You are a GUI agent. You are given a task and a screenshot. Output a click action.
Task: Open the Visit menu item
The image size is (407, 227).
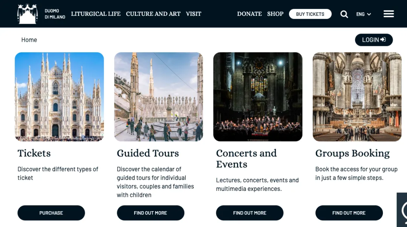tap(193, 14)
